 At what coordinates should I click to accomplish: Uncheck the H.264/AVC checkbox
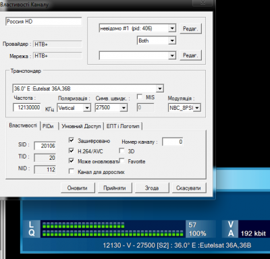72,150
